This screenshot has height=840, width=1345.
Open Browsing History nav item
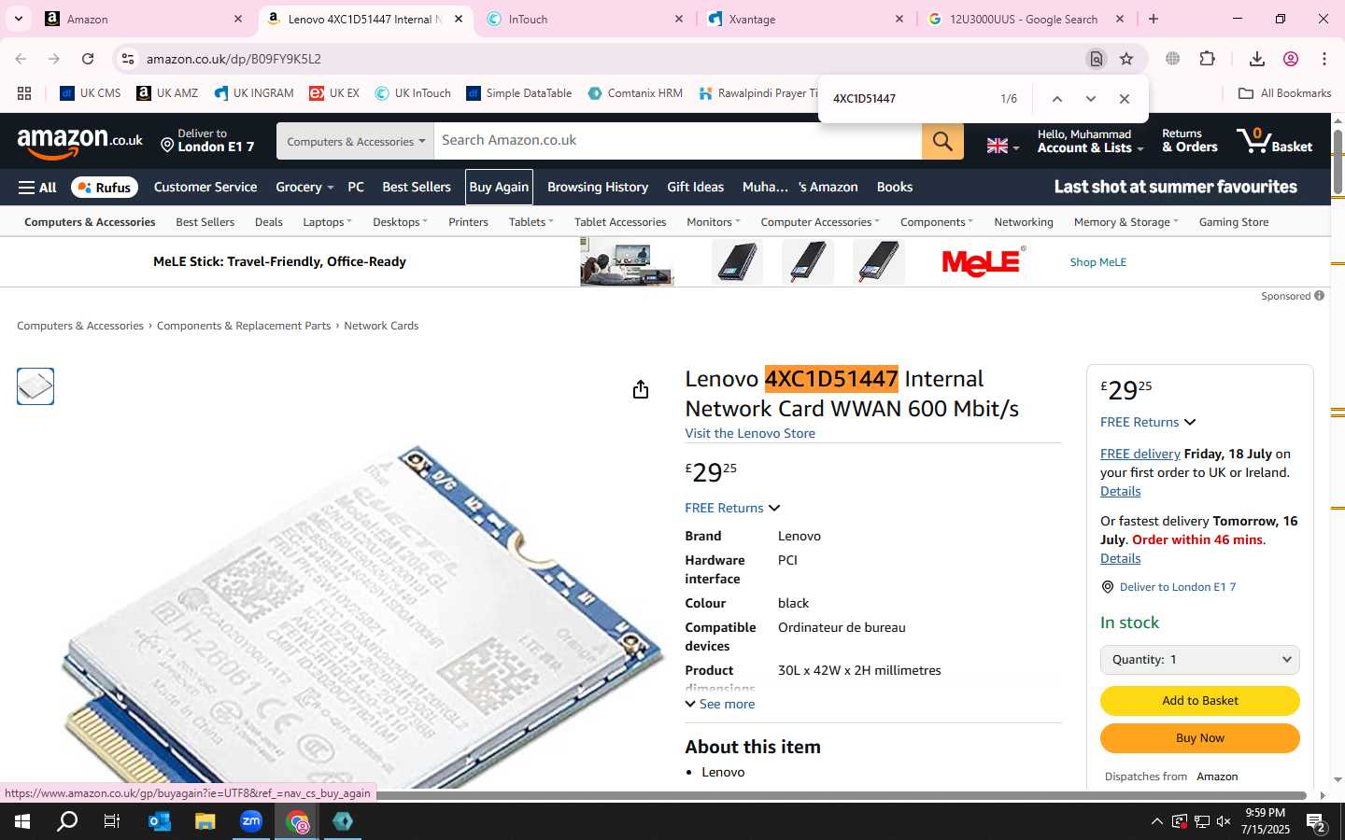(x=598, y=188)
